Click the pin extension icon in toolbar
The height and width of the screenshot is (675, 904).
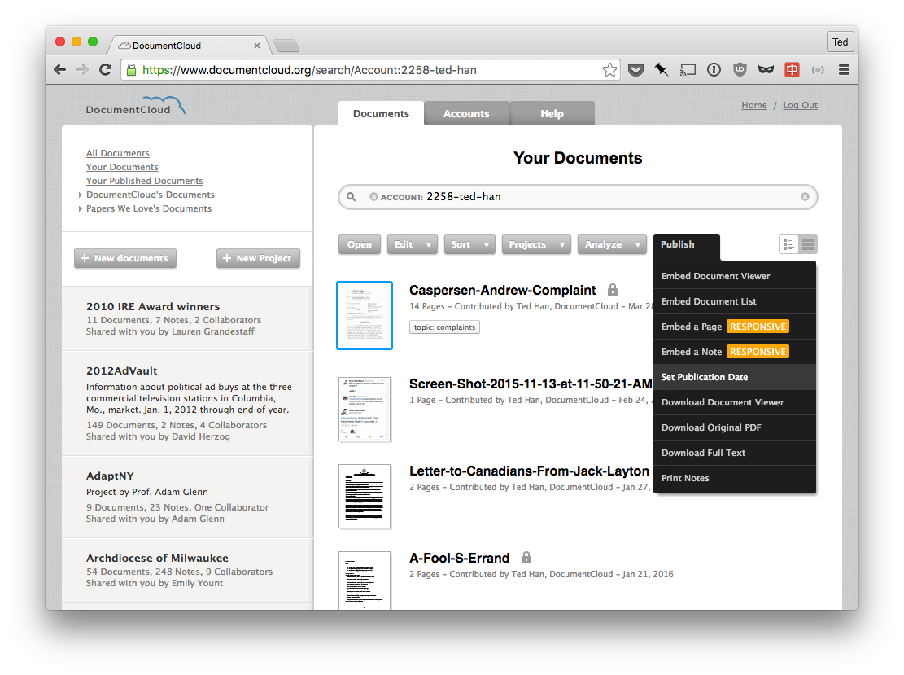662,70
